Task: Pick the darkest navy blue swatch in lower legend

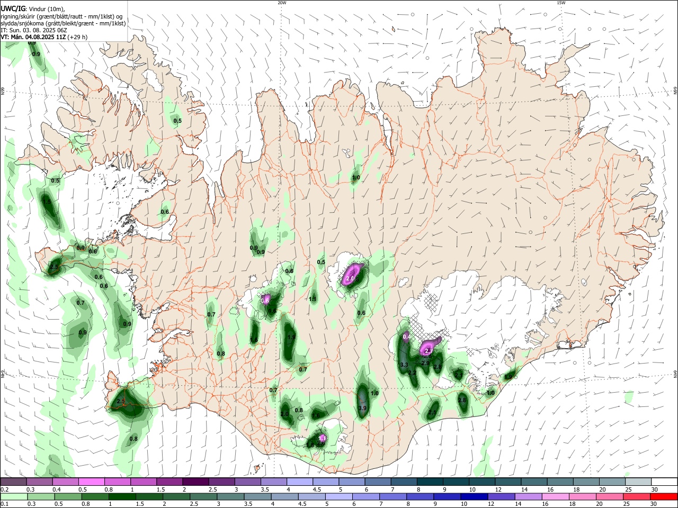Action: [473, 497]
